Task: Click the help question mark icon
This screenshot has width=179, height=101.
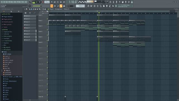Action: click(x=119, y=2)
